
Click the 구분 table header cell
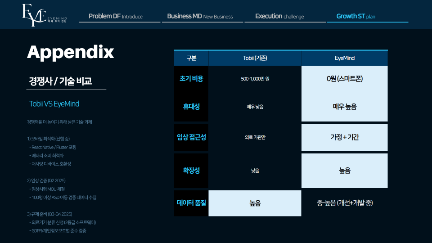click(x=191, y=58)
